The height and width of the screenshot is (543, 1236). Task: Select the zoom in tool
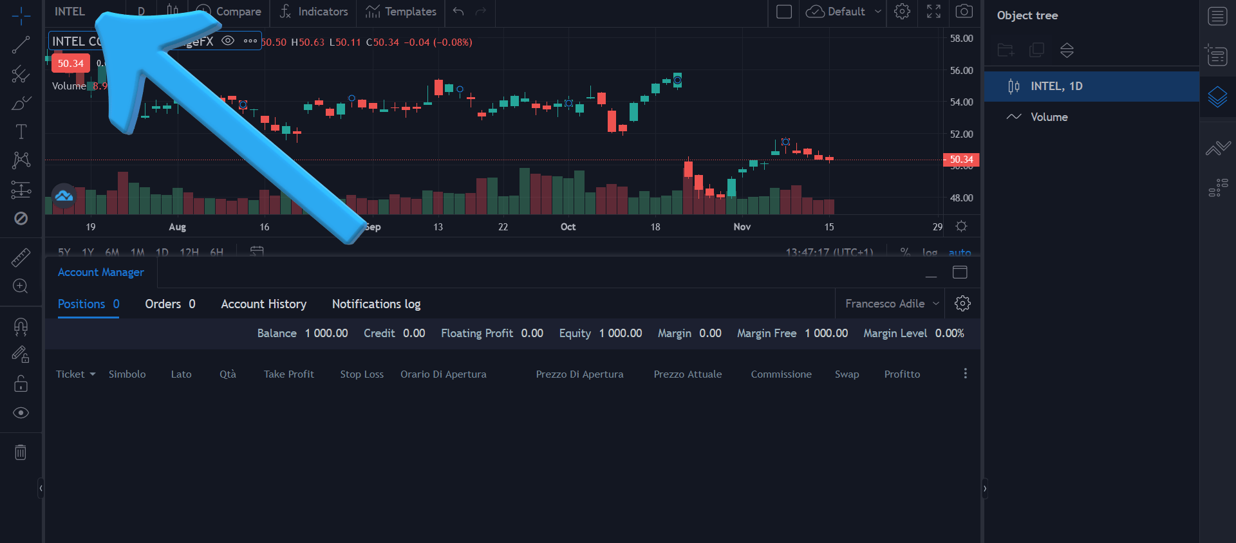click(x=21, y=286)
